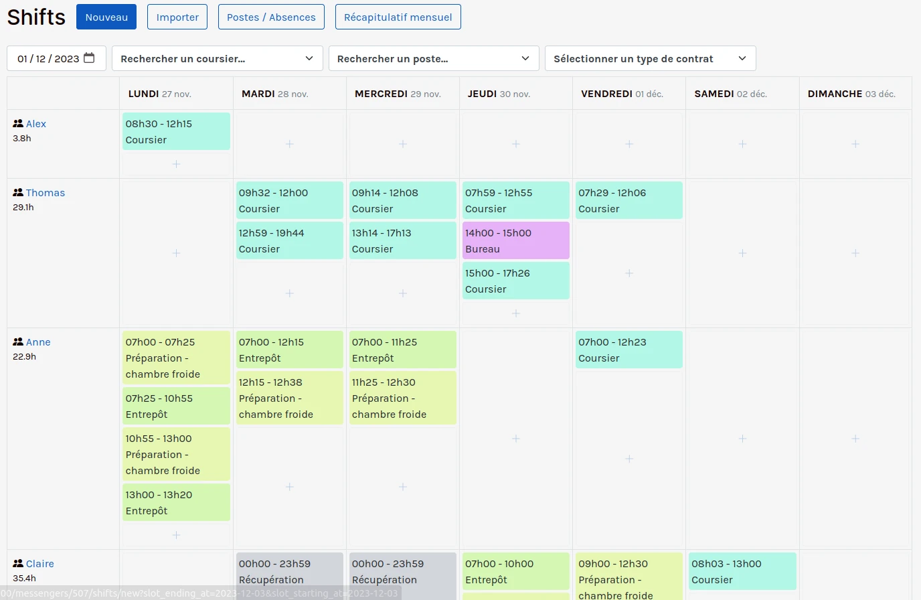Open Sélectionner un type de contrat dropdown
The image size is (921, 600).
[650, 58]
